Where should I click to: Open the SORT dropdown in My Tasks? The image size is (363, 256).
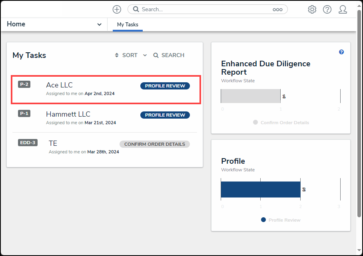[x=130, y=55]
